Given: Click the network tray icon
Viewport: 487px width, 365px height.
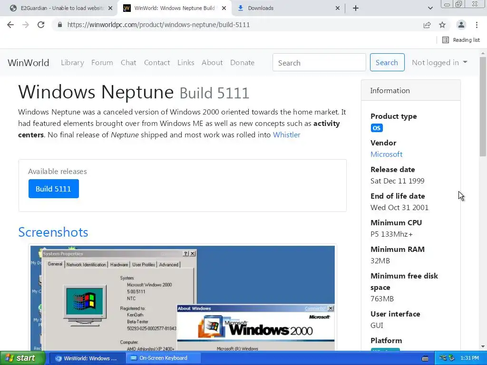Looking at the screenshot, I should point(443,358).
